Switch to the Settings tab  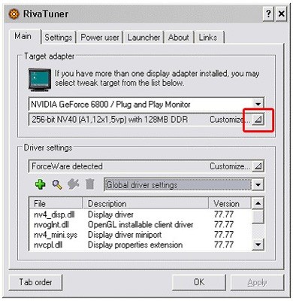[59, 38]
